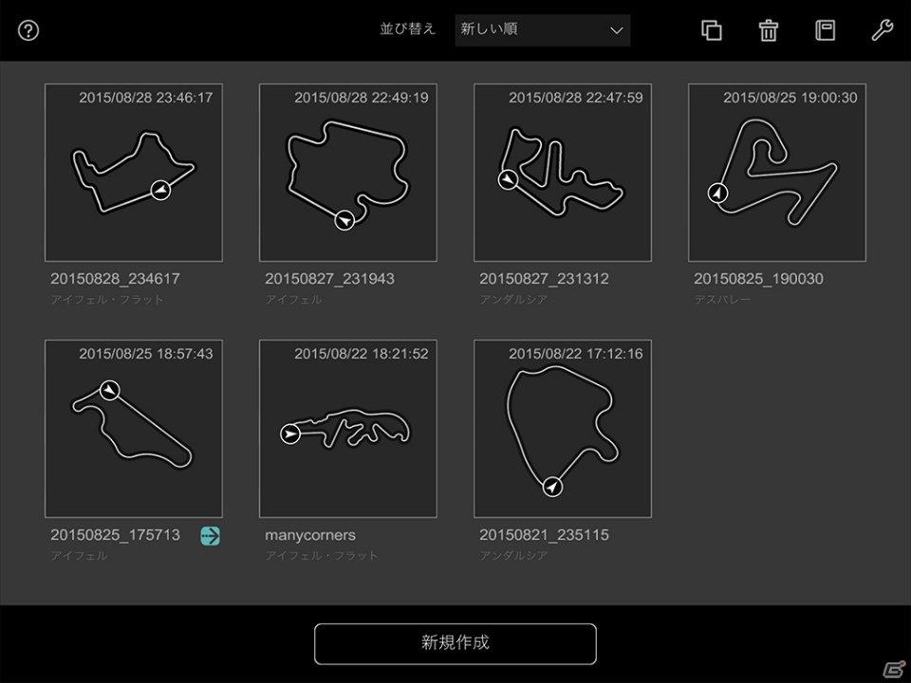Select the 20150827_231312 track thumbnail
The image size is (911, 683).
click(x=563, y=173)
